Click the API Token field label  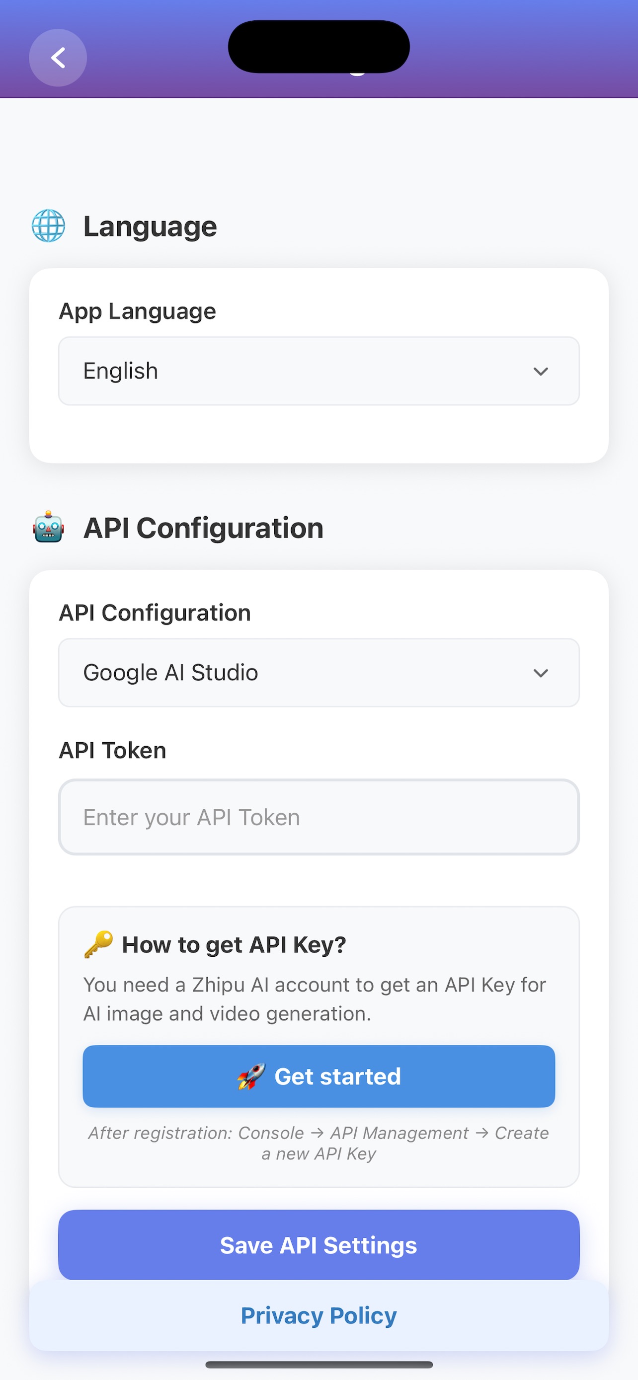coord(112,751)
